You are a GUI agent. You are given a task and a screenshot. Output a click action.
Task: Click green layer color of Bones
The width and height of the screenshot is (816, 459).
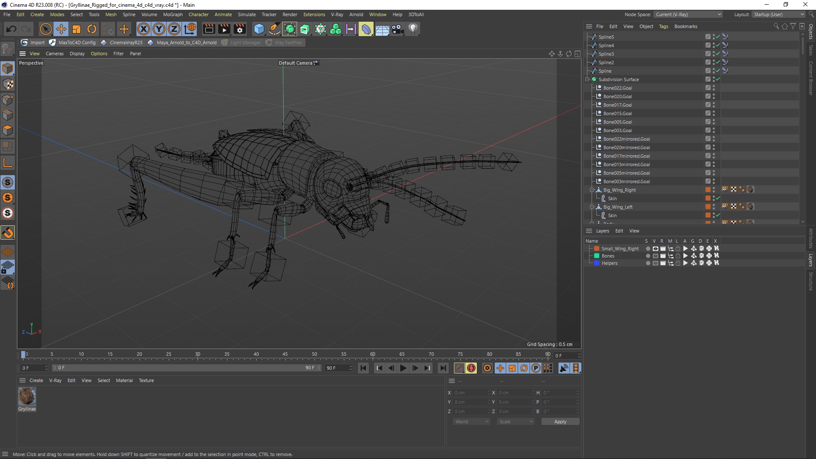pyautogui.click(x=597, y=256)
